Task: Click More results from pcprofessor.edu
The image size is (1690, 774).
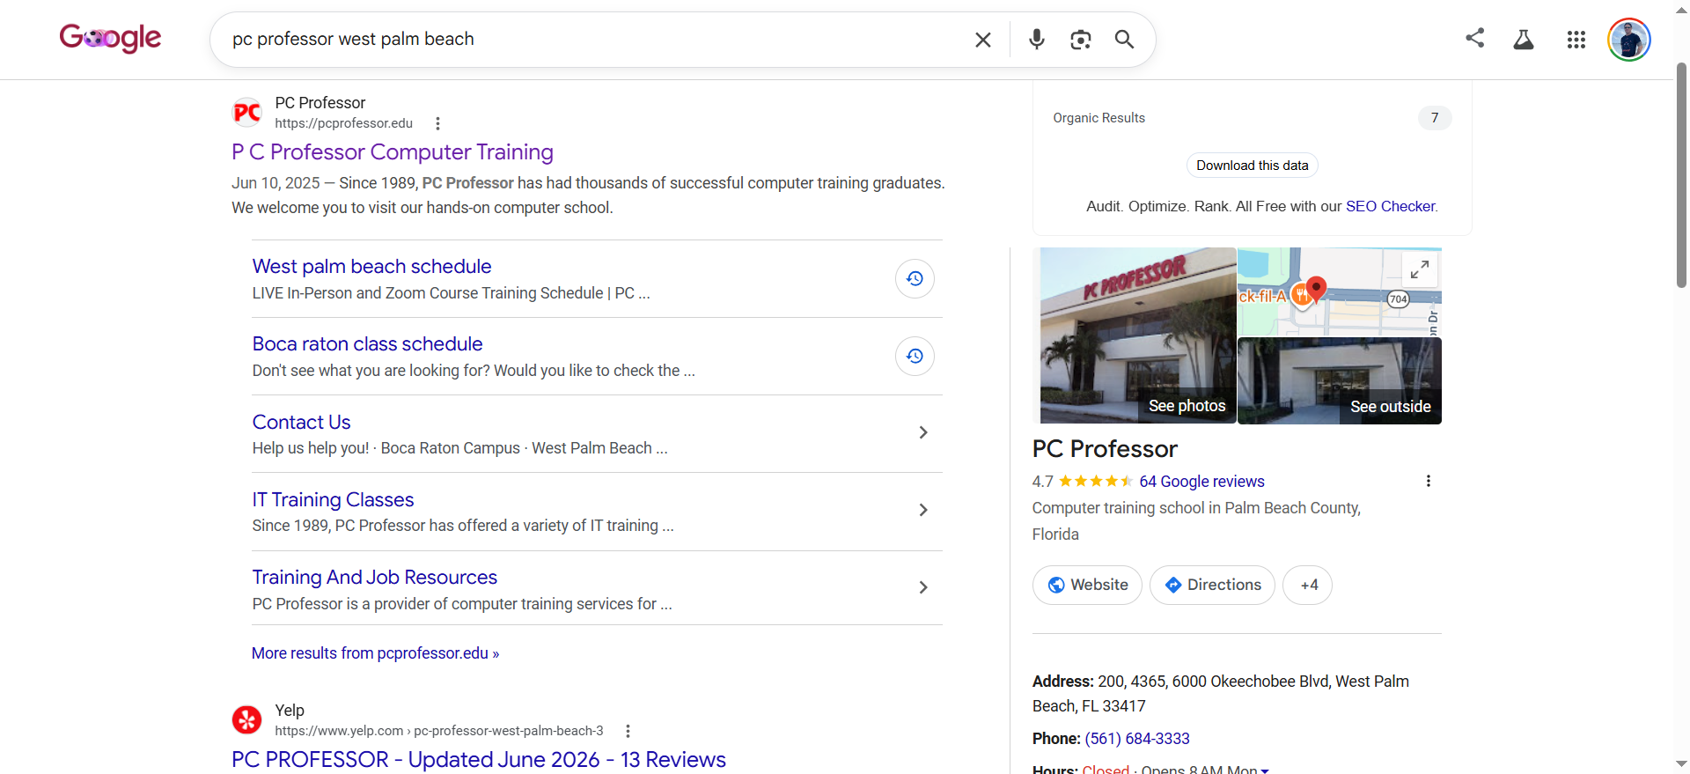Action: [375, 653]
